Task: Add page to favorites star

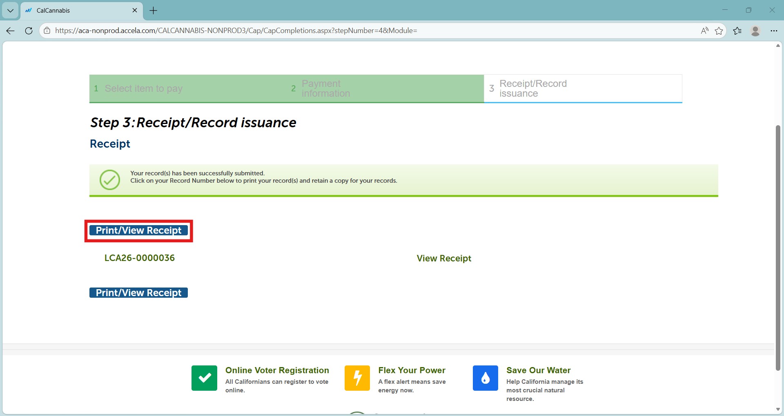Action: [719, 31]
